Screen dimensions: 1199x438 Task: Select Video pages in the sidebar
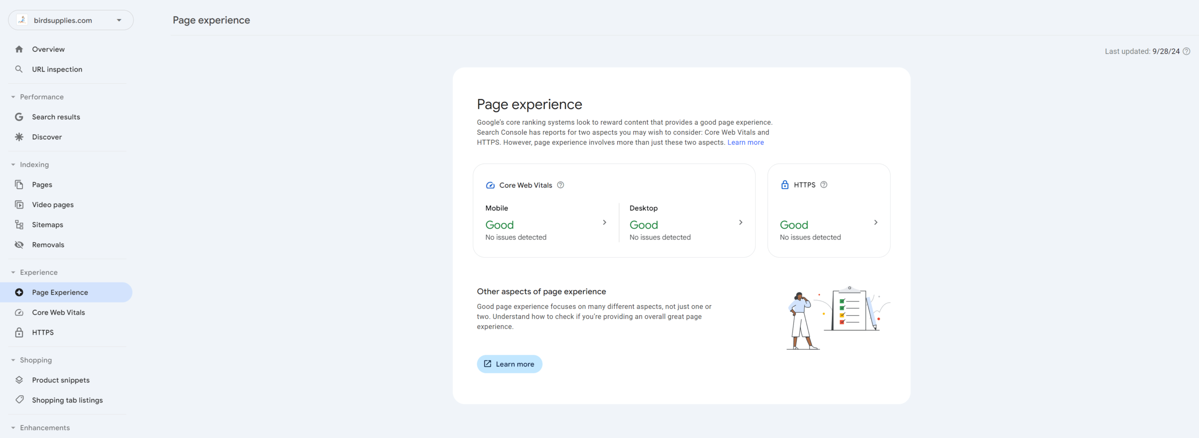52,205
